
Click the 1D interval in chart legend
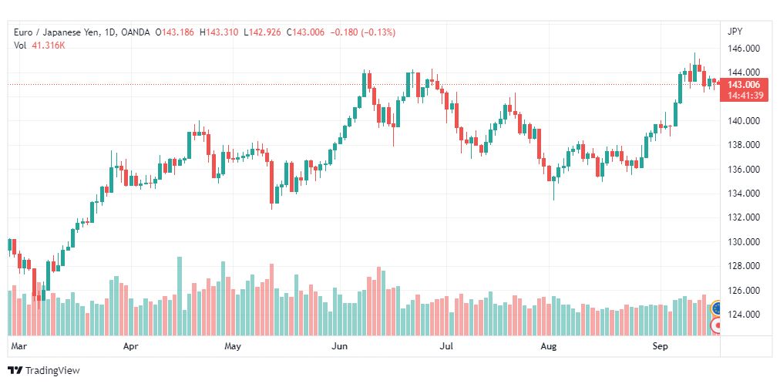(x=109, y=32)
